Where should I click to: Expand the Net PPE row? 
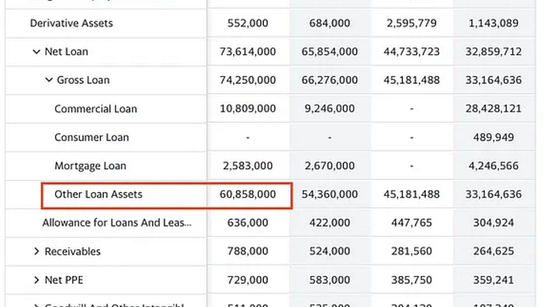pyautogui.click(x=36, y=280)
